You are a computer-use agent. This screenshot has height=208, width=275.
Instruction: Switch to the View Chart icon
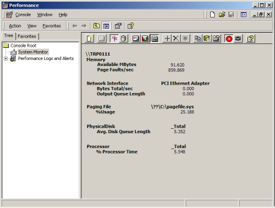pyautogui.click(x=136, y=39)
